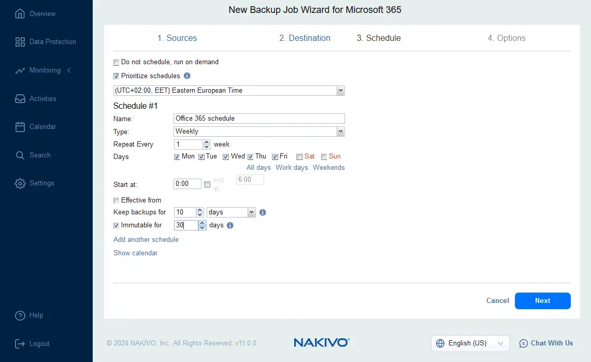Viewport: 591px width, 362px height.
Task: Click Add another schedule link
Action: [146, 240]
